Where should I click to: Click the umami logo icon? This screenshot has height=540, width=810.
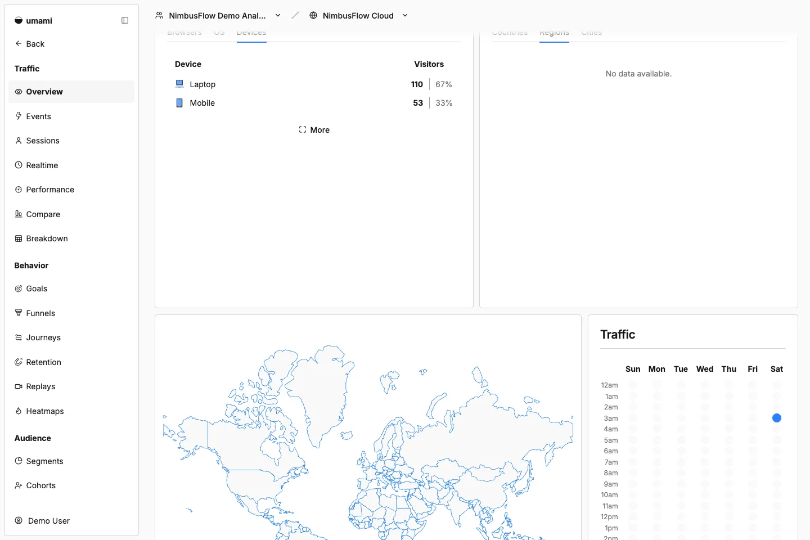click(19, 21)
